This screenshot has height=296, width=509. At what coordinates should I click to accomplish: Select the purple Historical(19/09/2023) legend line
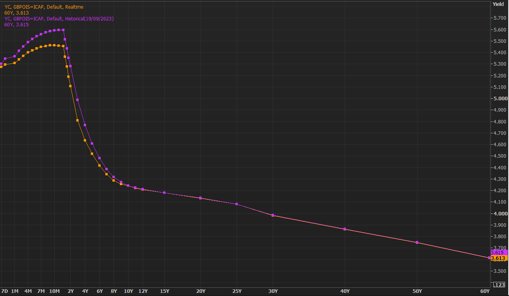(x=59, y=19)
